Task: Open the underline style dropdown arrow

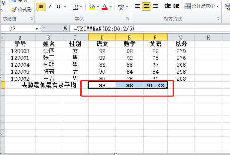Action: coord(64,7)
